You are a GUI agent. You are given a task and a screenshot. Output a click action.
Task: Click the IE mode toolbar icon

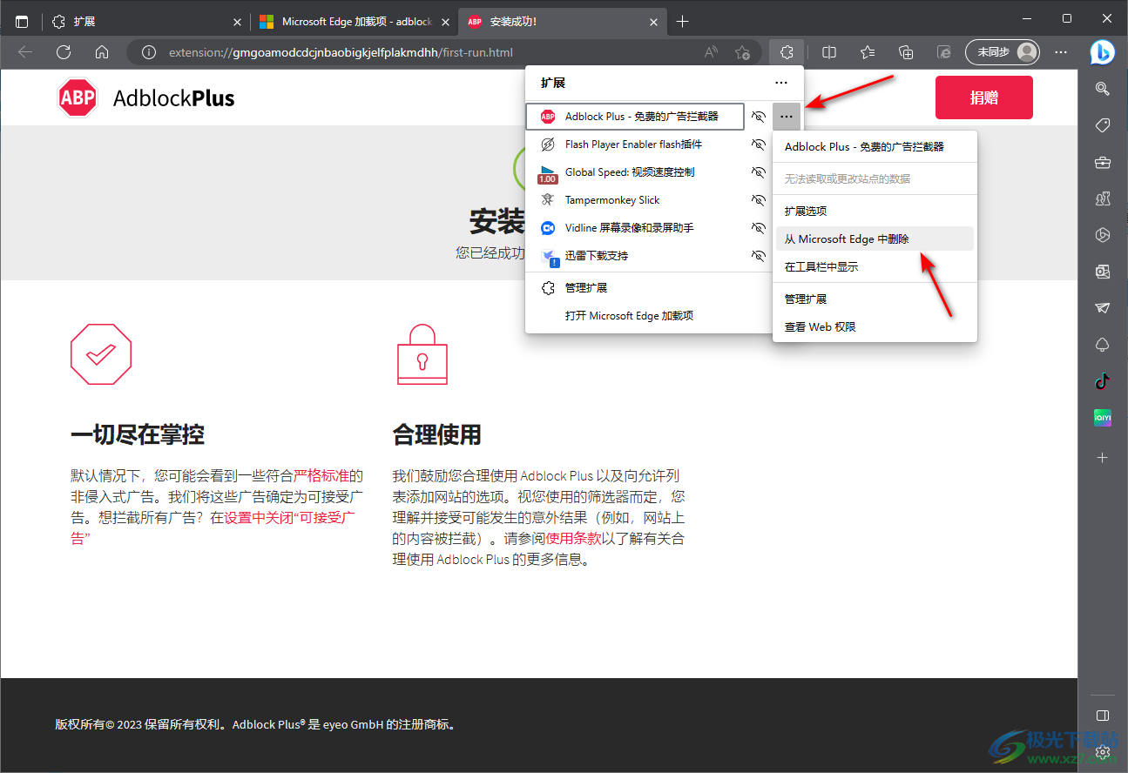tap(944, 52)
